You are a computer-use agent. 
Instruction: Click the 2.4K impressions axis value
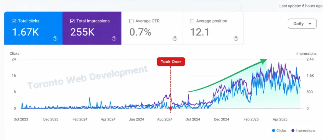tap(310, 59)
